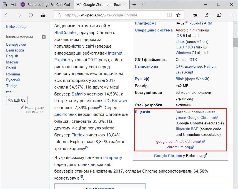Add web notes pen icon
This screenshot has height=189, width=238.
[207, 15]
